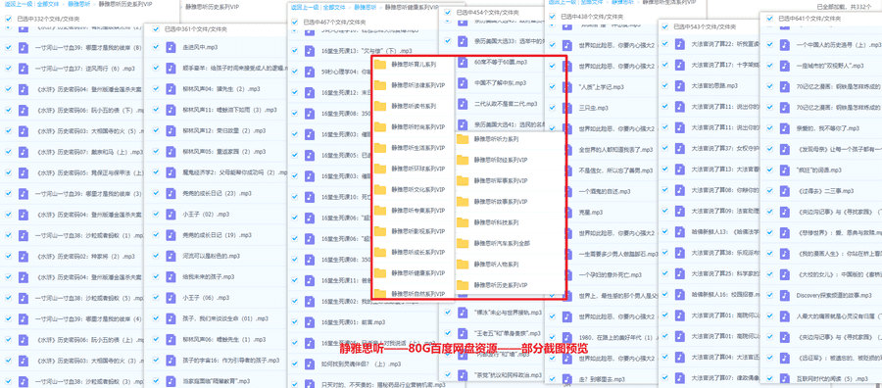Viewport: 882px width, 388px height.
Task: Click music icon of 柳林风声12：荣归故里 (2).mp3
Action: point(171,130)
